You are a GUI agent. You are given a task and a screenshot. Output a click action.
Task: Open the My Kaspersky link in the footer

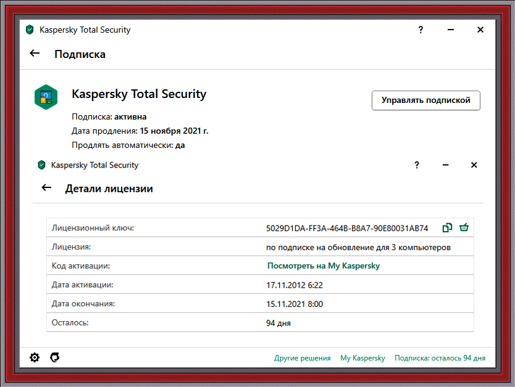click(x=362, y=358)
